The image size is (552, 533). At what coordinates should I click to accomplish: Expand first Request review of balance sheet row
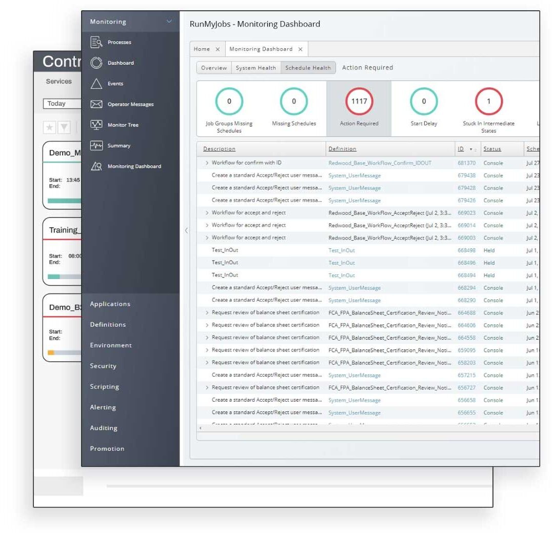[207, 312]
